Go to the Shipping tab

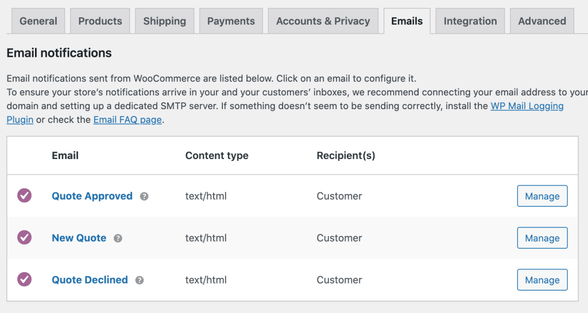(165, 21)
